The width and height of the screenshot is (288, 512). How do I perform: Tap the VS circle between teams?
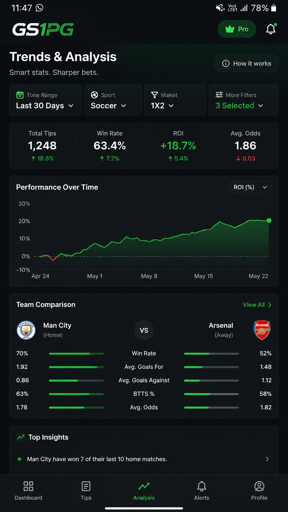tap(144, 330)
